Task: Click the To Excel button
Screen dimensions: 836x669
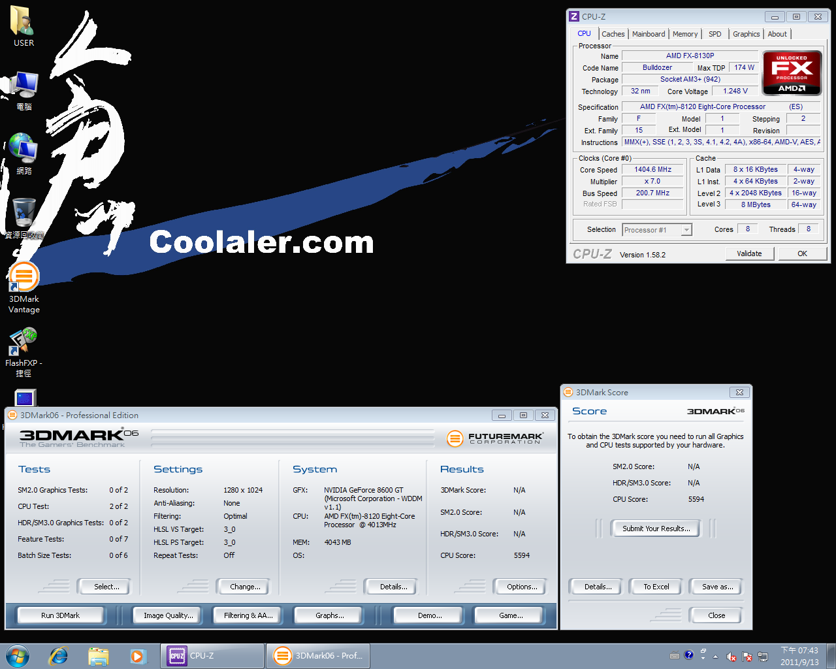Action: click(x=656, y=587)
